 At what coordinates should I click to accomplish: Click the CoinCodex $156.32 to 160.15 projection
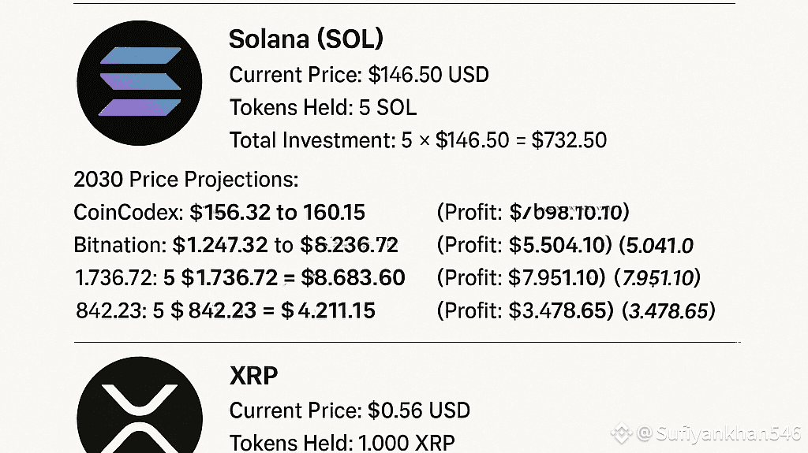pyautogui.click(x=219, y=213)
